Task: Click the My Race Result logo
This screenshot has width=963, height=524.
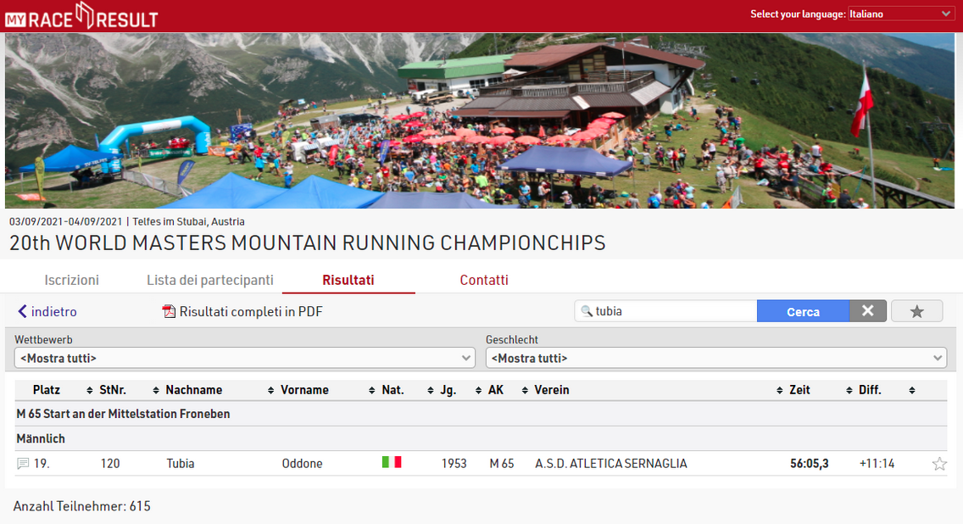Action: coord(81,16)
